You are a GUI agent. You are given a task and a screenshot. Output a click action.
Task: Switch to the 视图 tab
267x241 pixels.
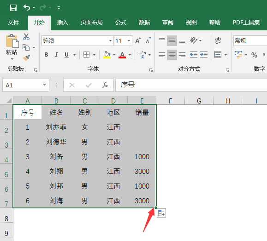point(191,23)
